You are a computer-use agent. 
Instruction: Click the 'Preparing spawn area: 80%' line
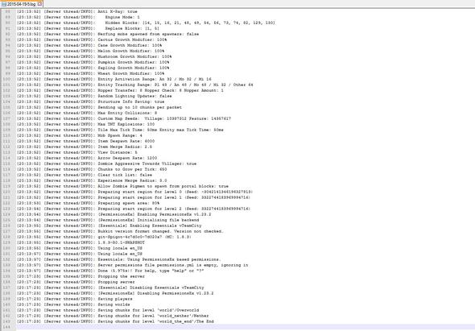click(88, 203)
